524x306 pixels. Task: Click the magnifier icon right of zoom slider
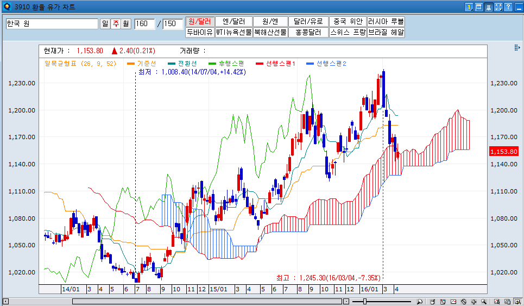click(419, 301)
